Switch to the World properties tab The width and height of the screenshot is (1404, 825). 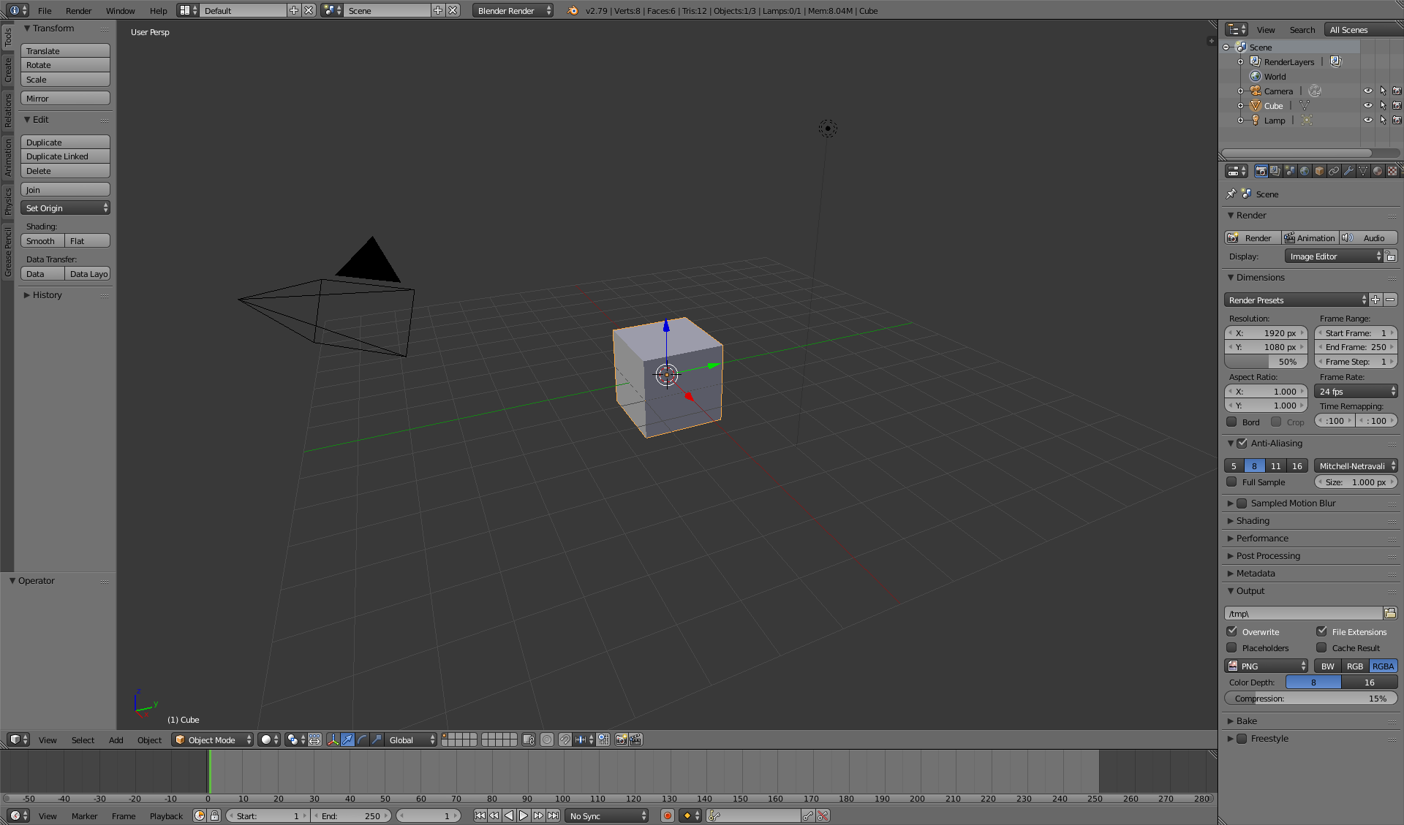pos(1305,170)
